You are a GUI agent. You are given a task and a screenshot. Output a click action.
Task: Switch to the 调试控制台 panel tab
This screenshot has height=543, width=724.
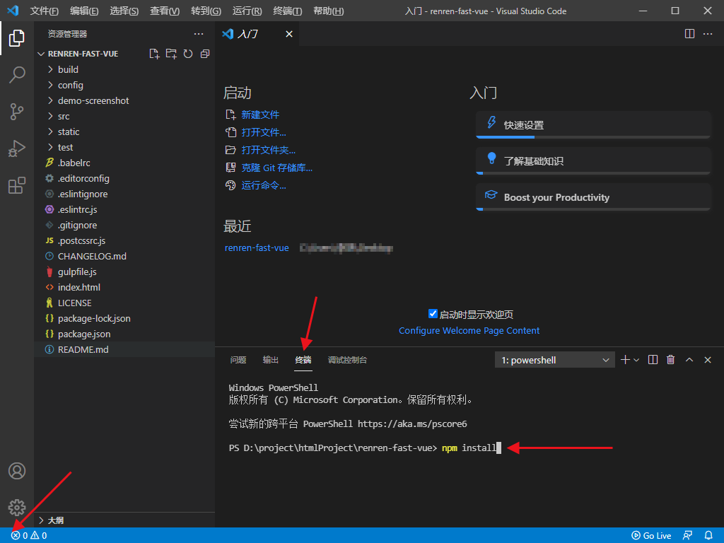pyautogui.click(x=347, y=360)
